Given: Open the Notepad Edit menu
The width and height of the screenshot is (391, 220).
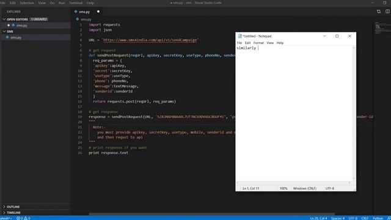Looking at the screenshot, I should pos(247,43).
